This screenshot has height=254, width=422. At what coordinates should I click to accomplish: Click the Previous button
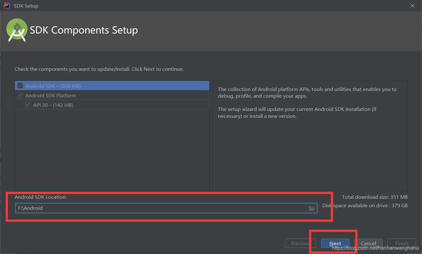[x=301, y=243]
